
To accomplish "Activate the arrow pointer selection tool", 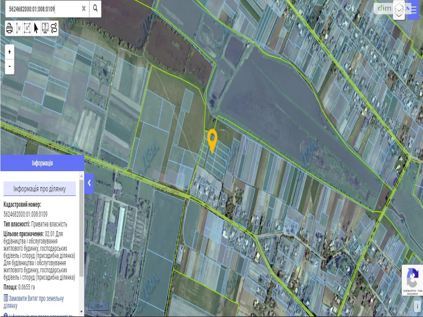I will 36,28.
